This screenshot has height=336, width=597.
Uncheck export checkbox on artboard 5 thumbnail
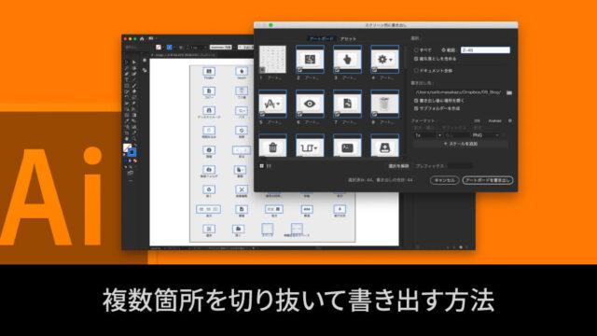[x=263, y=114]
